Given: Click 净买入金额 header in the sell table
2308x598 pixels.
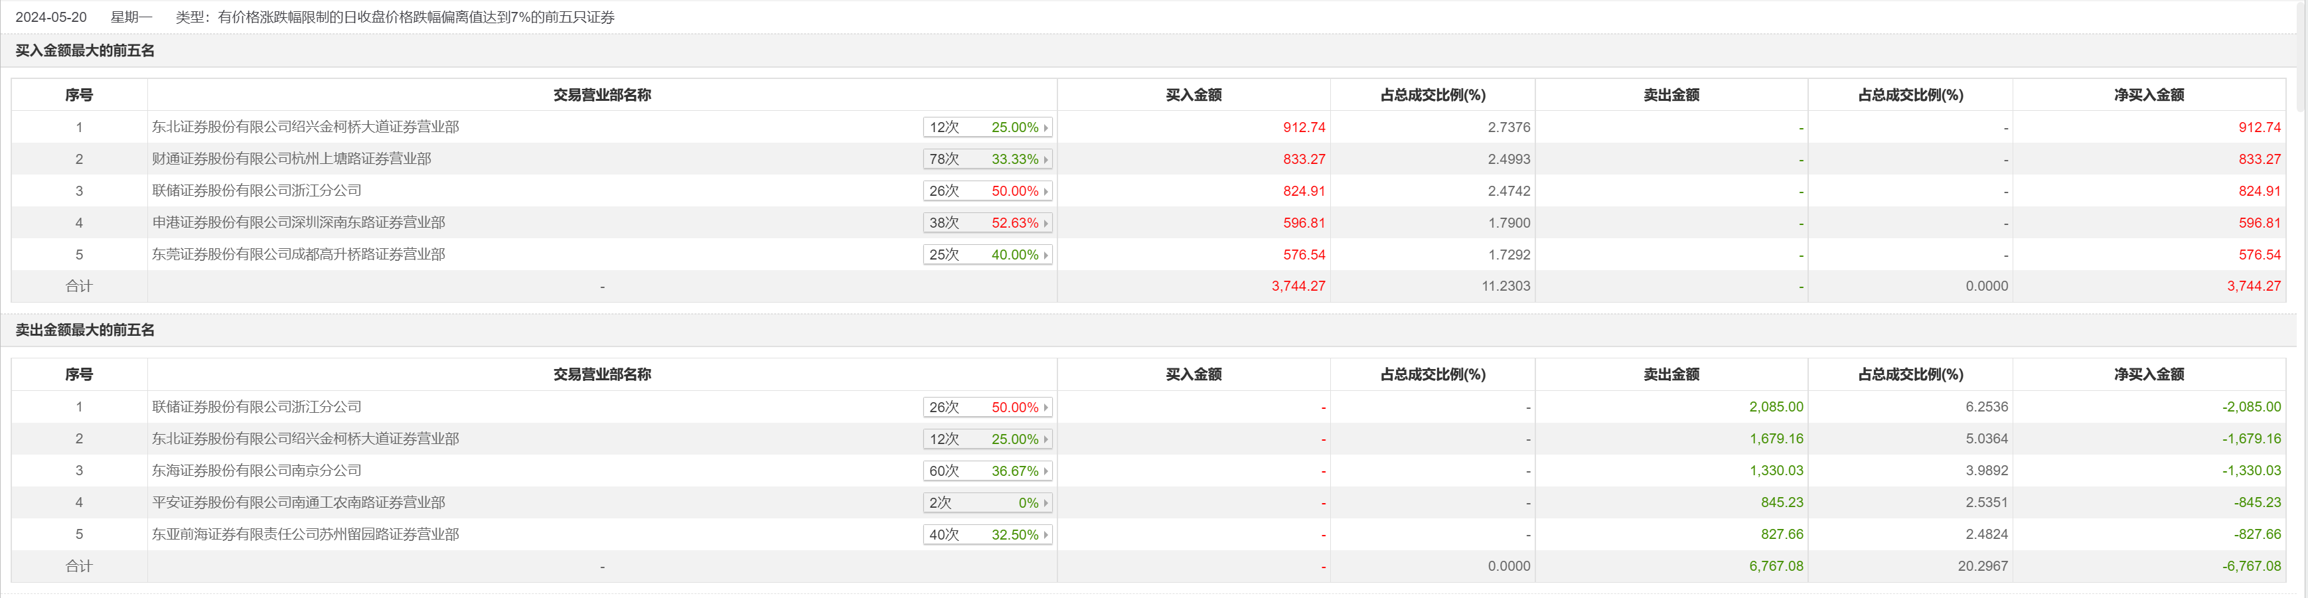Looking at the screenshot, I should point(2147,374).
